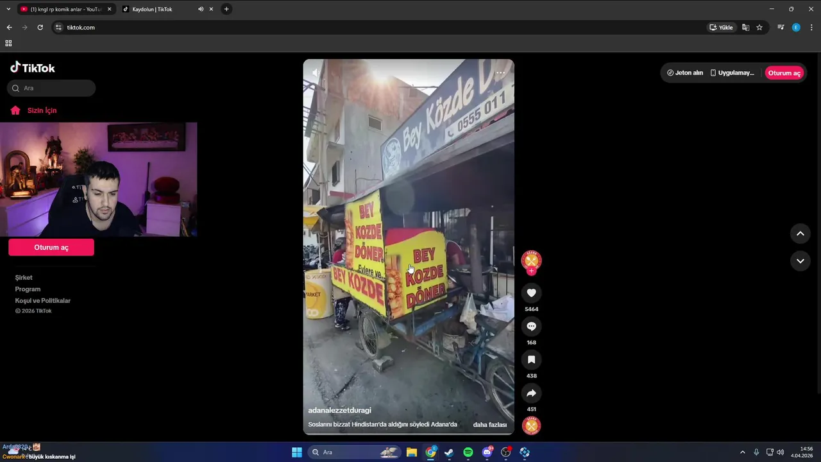Image resolution: width=821 pixels, height=462 pixels.
Task: Expand caption with daha fazlası
Action: [490, 425]
